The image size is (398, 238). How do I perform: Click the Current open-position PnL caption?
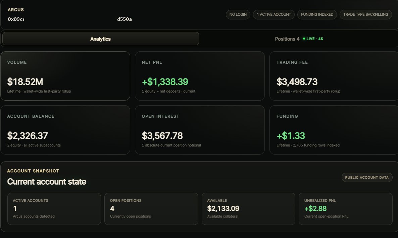click(326, 216)
